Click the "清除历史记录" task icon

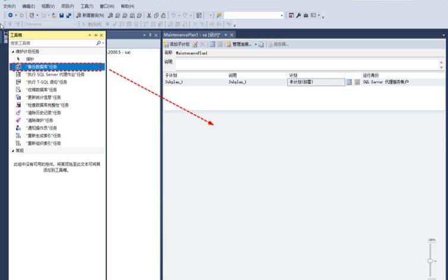[18, 112]
